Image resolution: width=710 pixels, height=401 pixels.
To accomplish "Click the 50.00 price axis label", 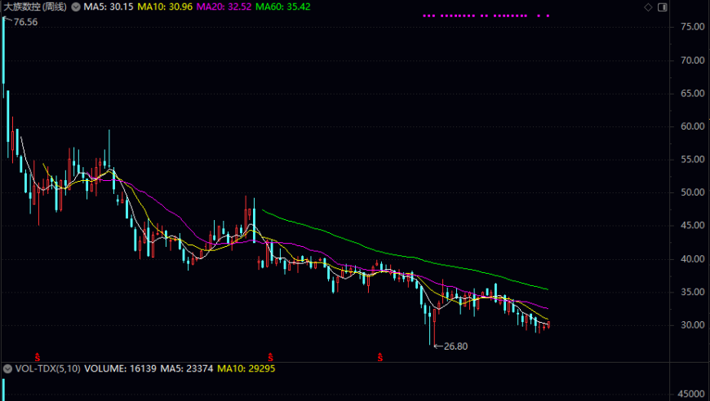I will [x=690, y=193].
